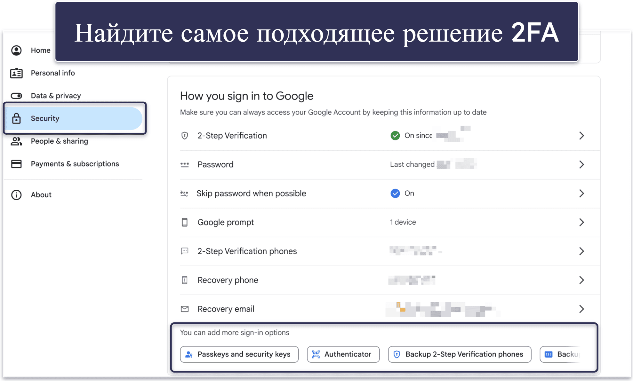633x381 pixels.
Task: Click the Data & privacy toggle icon
Action: pos(16,96)
